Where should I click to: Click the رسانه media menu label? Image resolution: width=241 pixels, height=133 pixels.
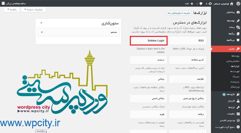tap(232, 27)
